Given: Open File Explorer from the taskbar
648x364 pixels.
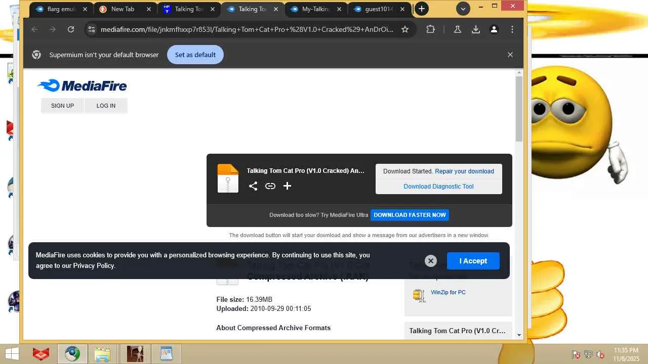Looking at the screenshot, I should pos(102,354).
